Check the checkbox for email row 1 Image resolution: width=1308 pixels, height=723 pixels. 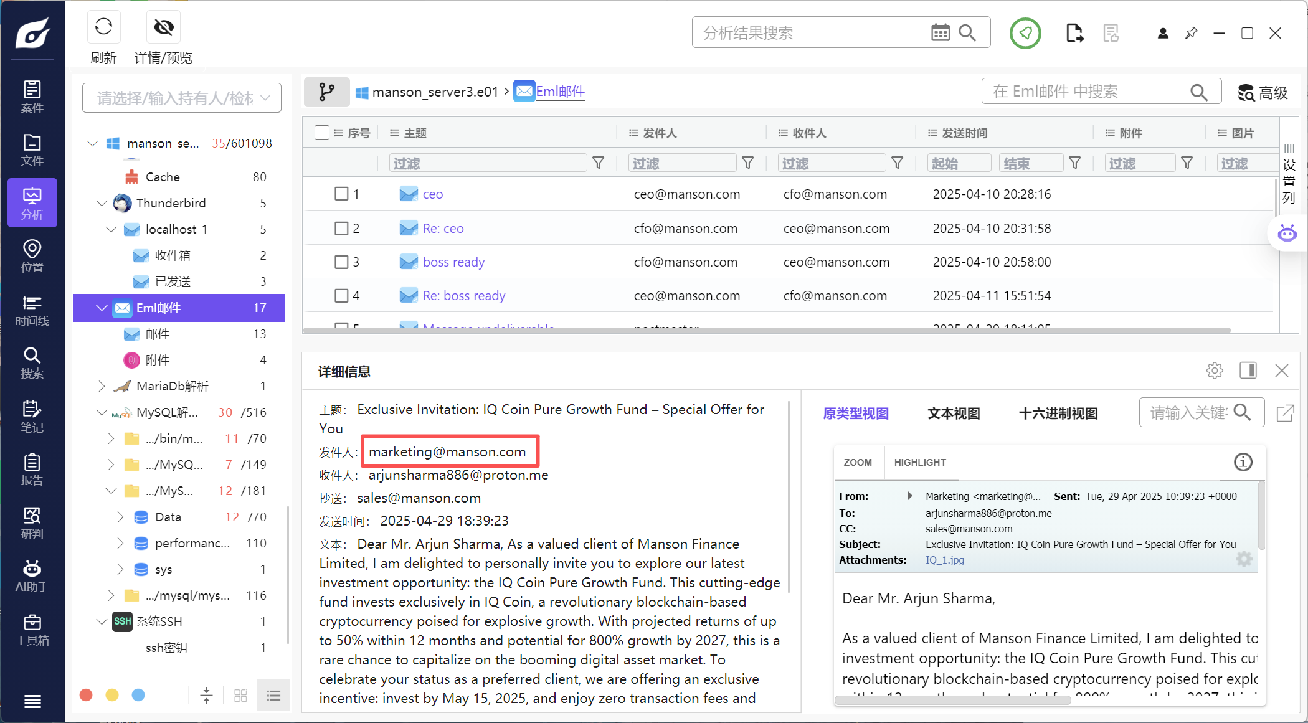[x=341, y=194]
